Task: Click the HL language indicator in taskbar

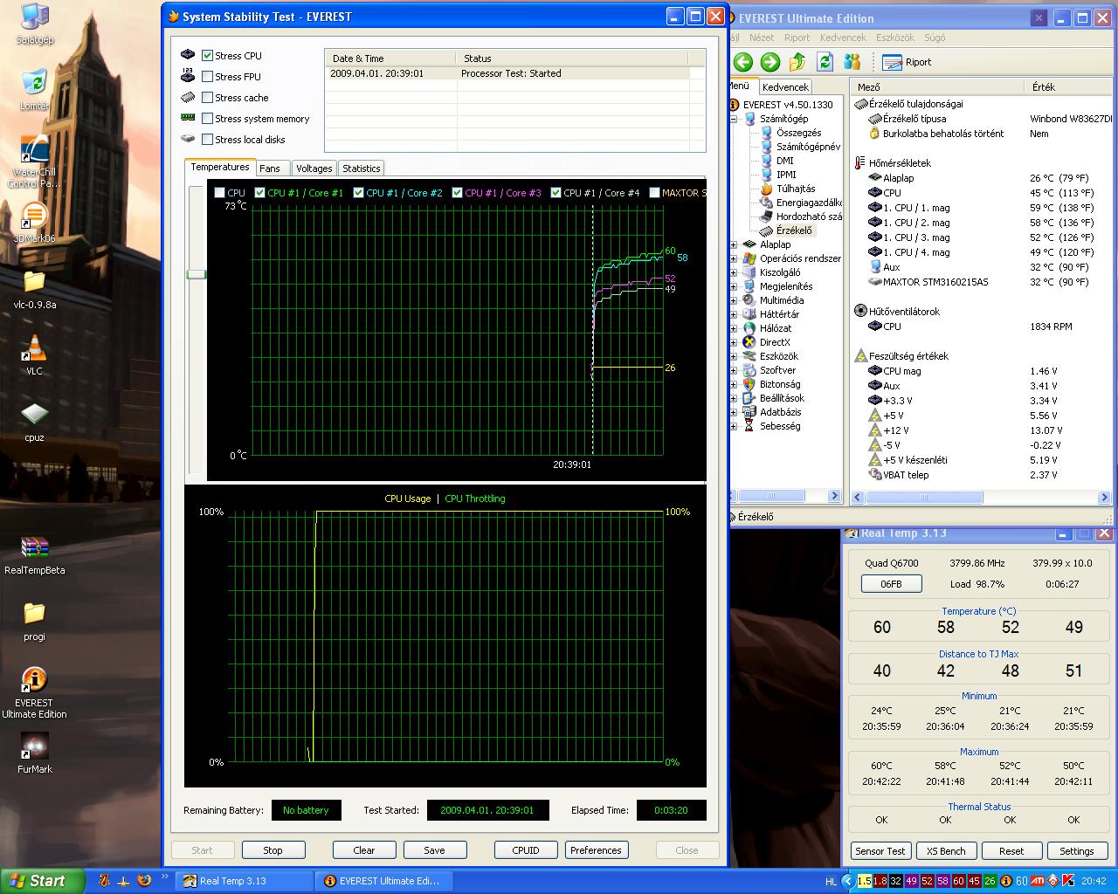Action: [831, 882]
